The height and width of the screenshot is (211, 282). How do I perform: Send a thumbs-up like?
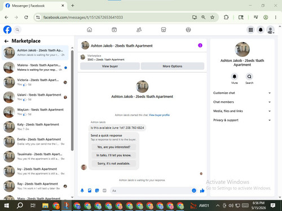click(x=202, y=191)
